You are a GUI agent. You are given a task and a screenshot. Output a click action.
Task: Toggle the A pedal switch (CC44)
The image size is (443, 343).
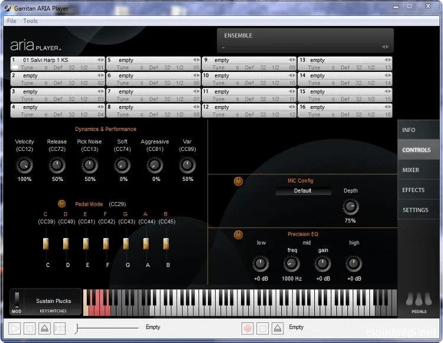[x=146, y=244]
